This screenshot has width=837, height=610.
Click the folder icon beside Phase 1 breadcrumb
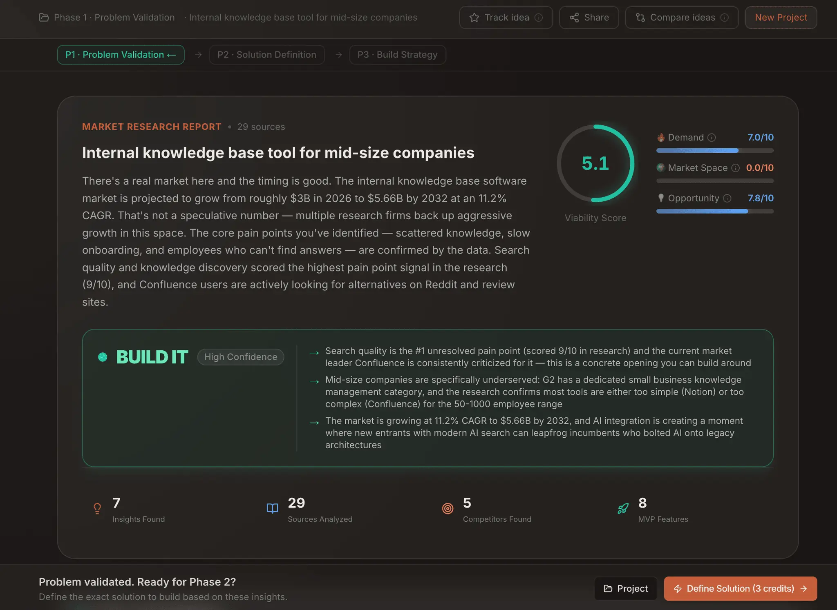tap(44, 18)
